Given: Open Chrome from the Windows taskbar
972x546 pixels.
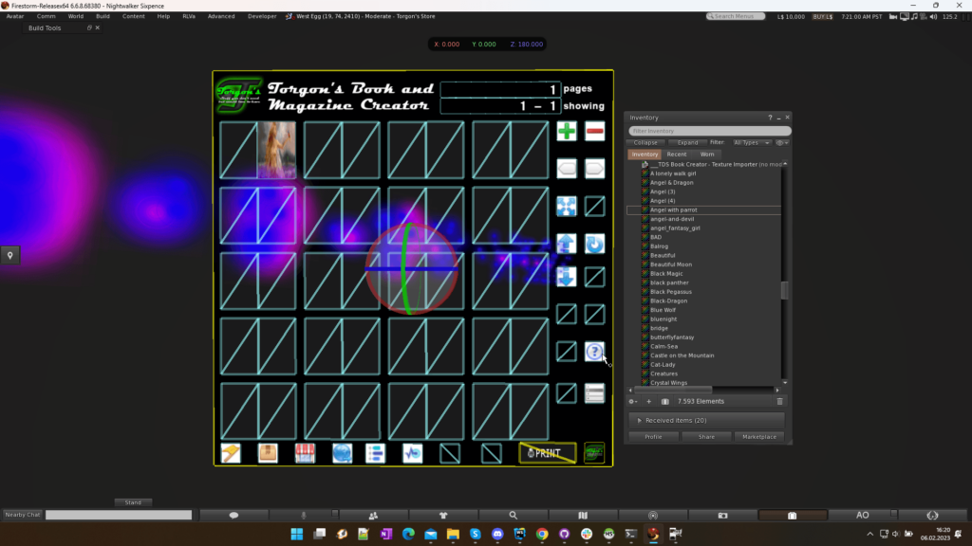Looking at the screenshot, I should point(542,534).
